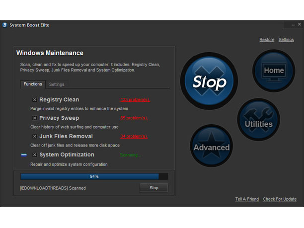Click the Tell A Friend link

tap(247, 199)
